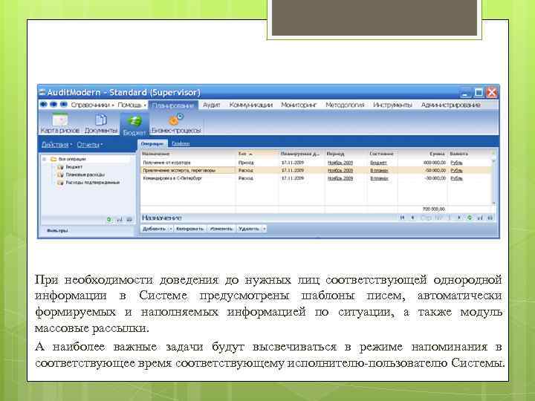The height and width of the screenshot is (401, 535).
Task: Click the Состояние column header
Action: pos(383,154)
